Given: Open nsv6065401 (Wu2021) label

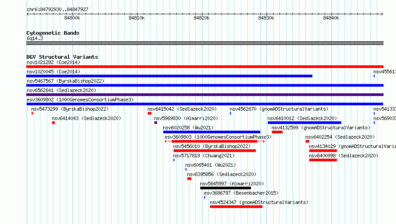Looking at the screenshot, I should [x=210, y=165].
